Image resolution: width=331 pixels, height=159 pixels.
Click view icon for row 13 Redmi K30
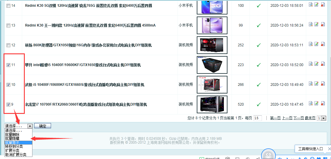click(x=311, y=24)
